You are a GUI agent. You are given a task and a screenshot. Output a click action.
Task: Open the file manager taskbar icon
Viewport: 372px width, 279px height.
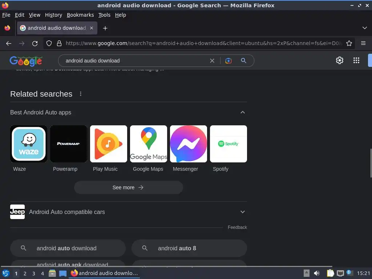(52, 273)
